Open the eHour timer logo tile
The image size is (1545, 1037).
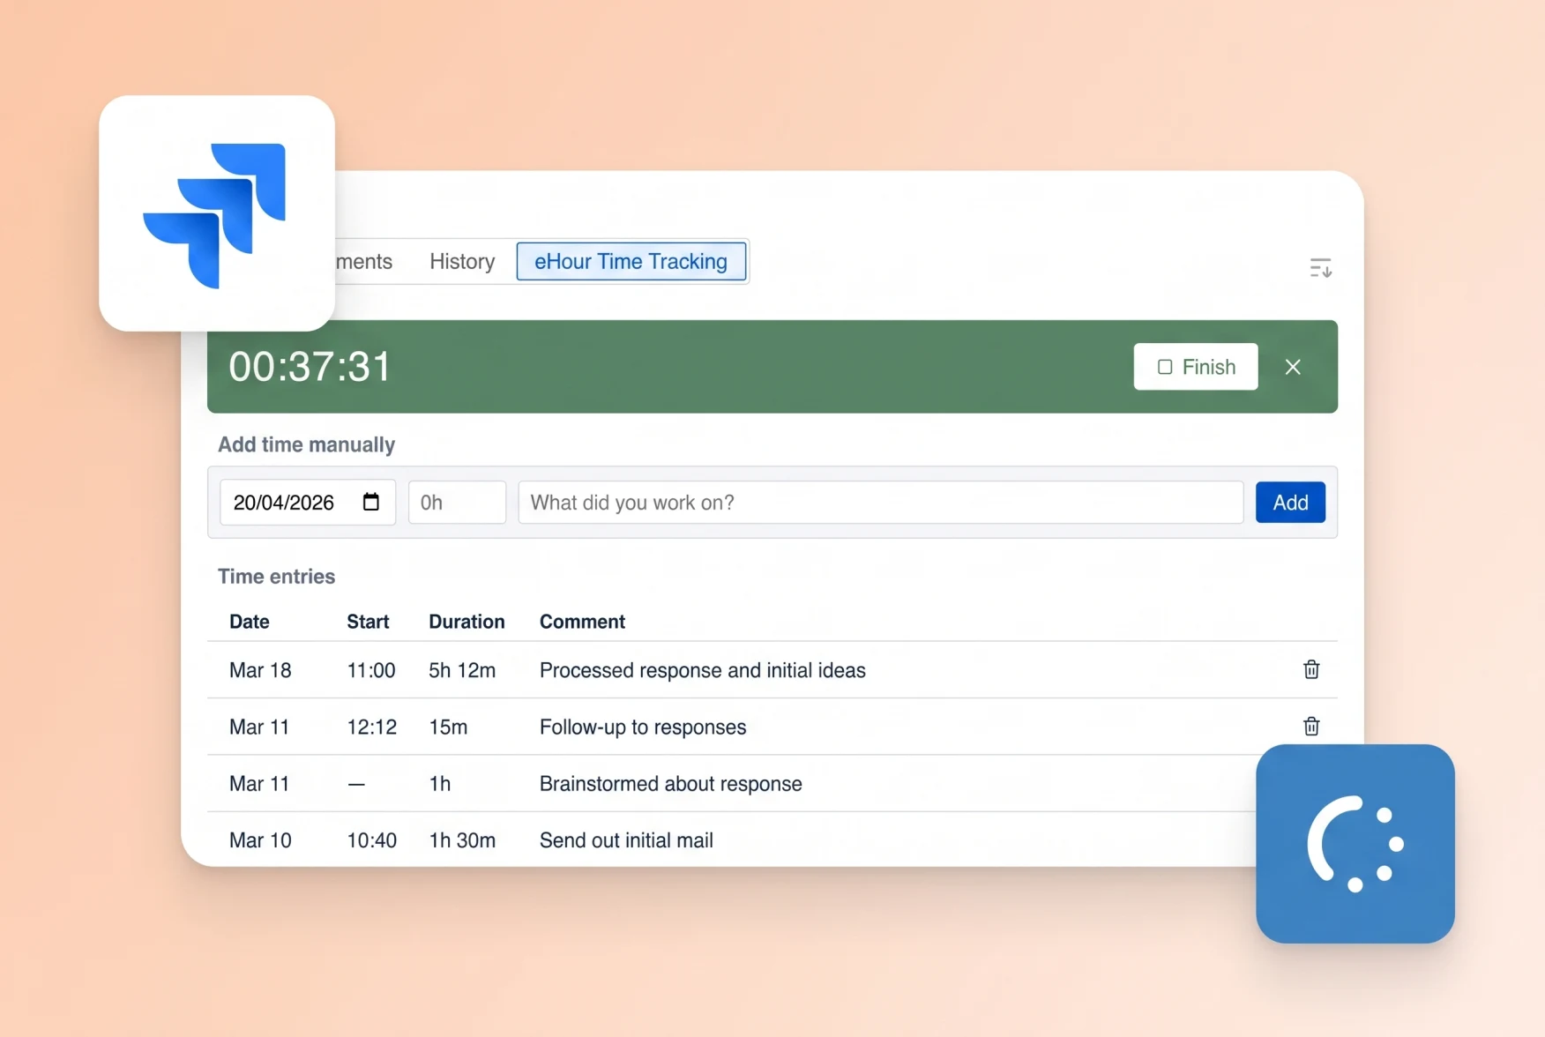pos(1355,844)
